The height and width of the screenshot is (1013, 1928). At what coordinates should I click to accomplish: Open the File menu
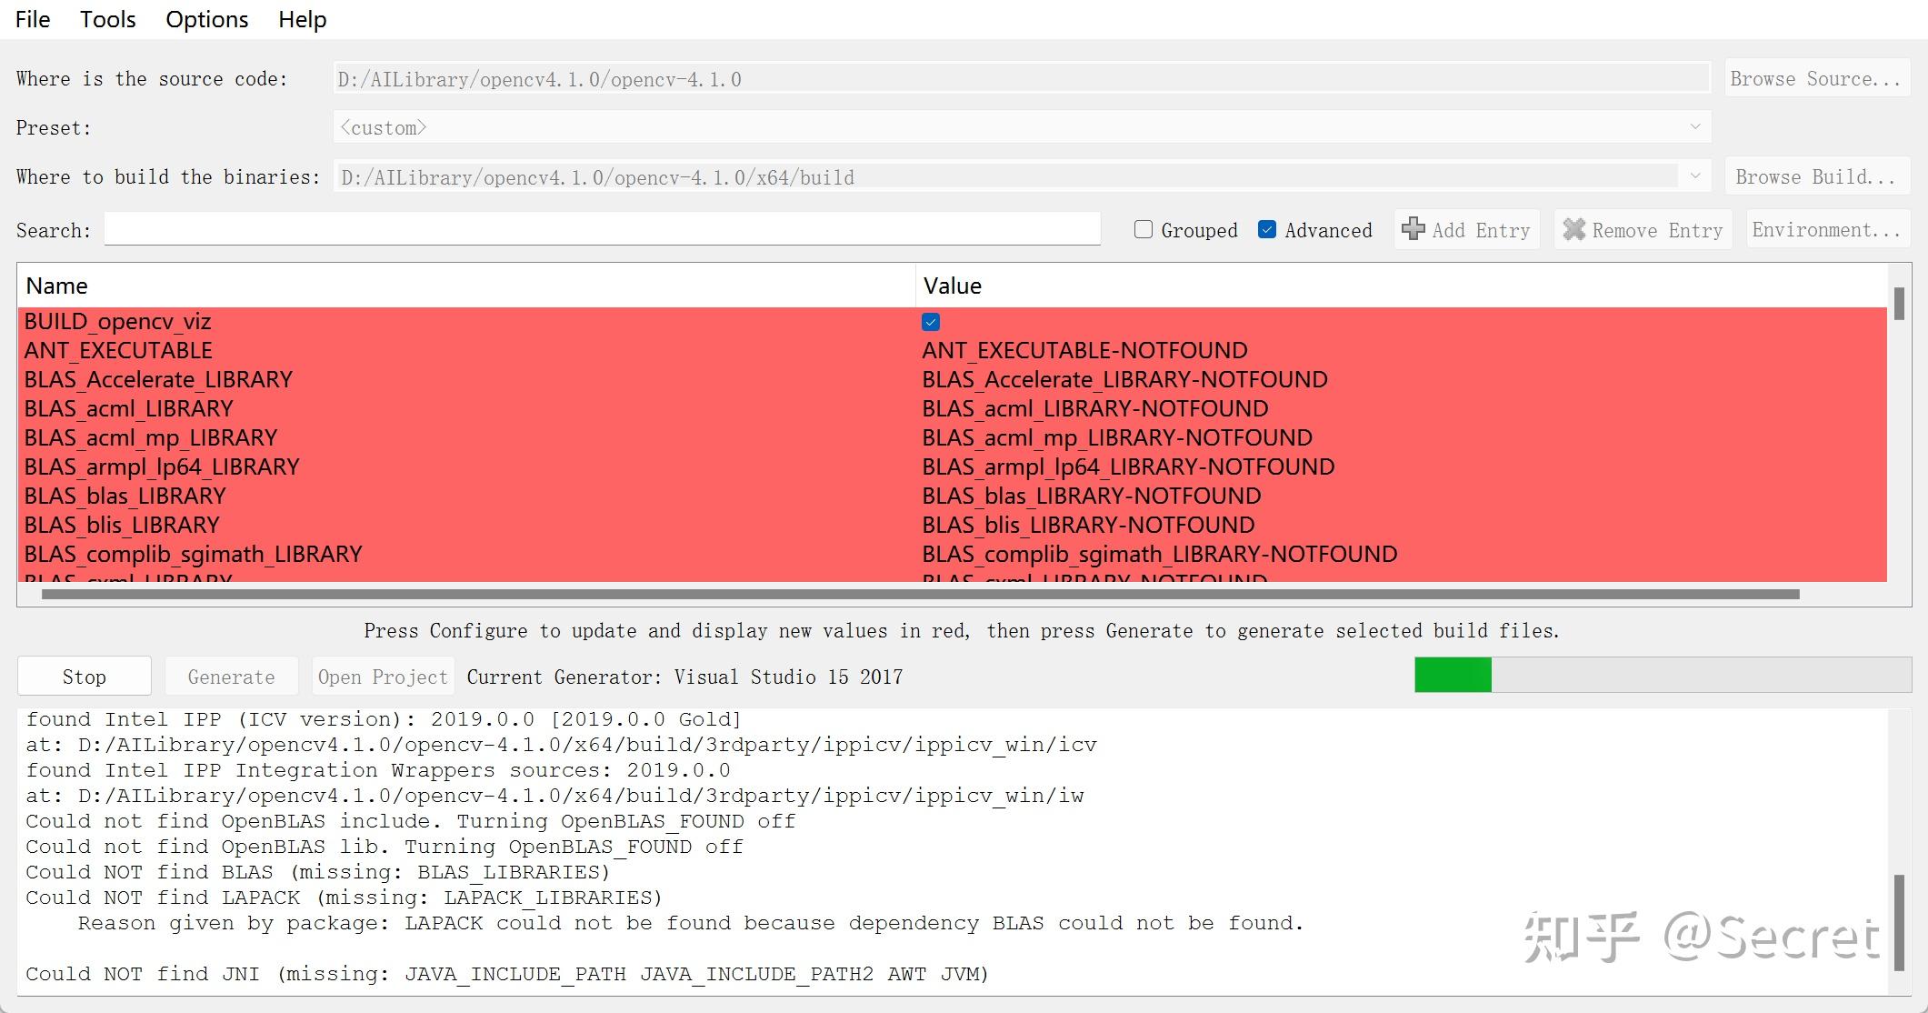coord(33,19)
